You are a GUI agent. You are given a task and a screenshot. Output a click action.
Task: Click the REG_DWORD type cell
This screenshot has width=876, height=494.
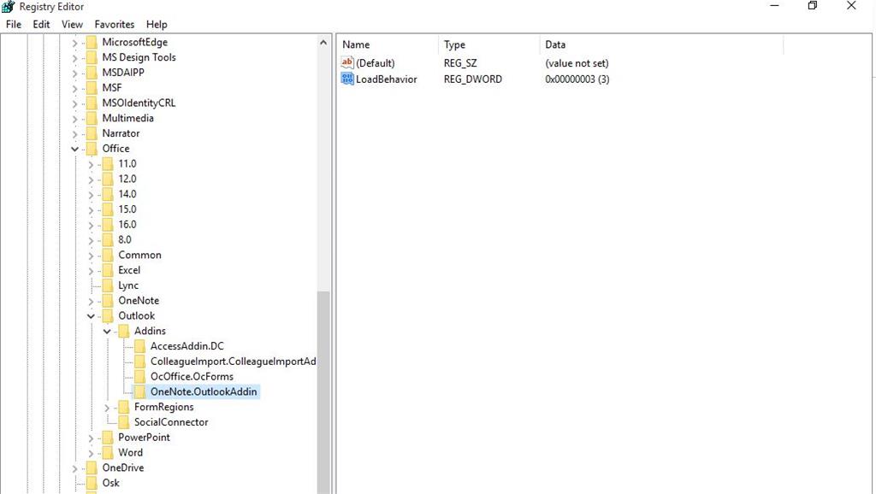[472, 79]
